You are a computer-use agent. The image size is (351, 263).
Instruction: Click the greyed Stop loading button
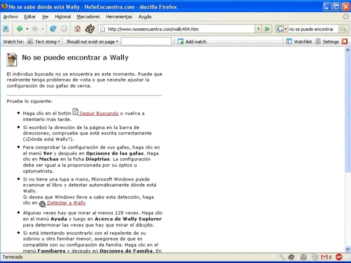tap(64, 29)
